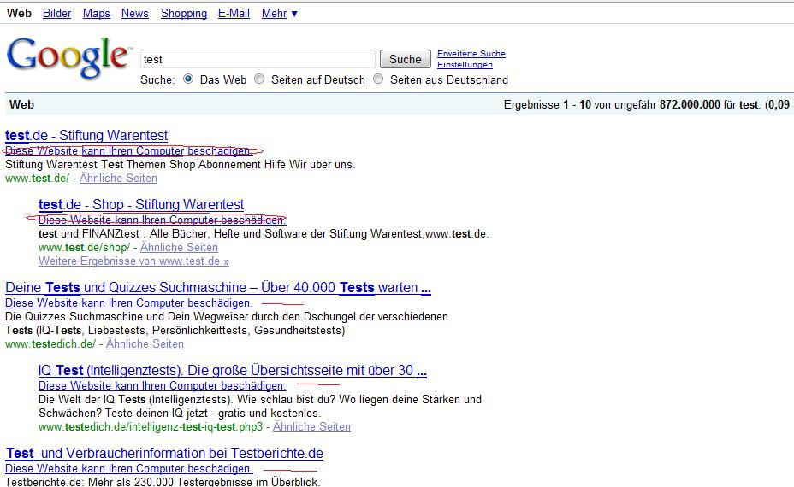This screenshot has height=487, width=794.
Task: Open the Einstellungen link
Action: (465, 65)
